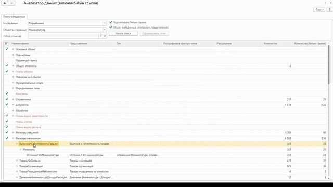Click the ВП column header
Image resolution: width=333 pixels, height=187 pixels.
(x=7, y=44)
